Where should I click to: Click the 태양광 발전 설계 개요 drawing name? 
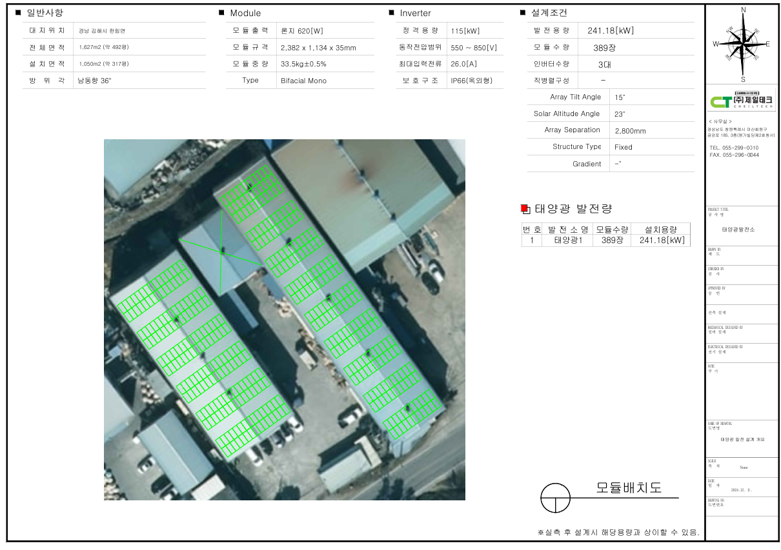click(742, 439)
